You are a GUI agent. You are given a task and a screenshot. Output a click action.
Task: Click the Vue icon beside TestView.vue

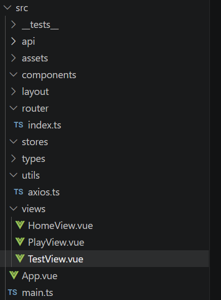pos(20,259)
